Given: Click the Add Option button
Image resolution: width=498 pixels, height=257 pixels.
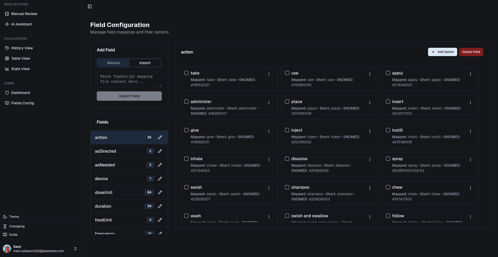Looking at the screenshot, I should pyautogui.click(x=442, y=52).
